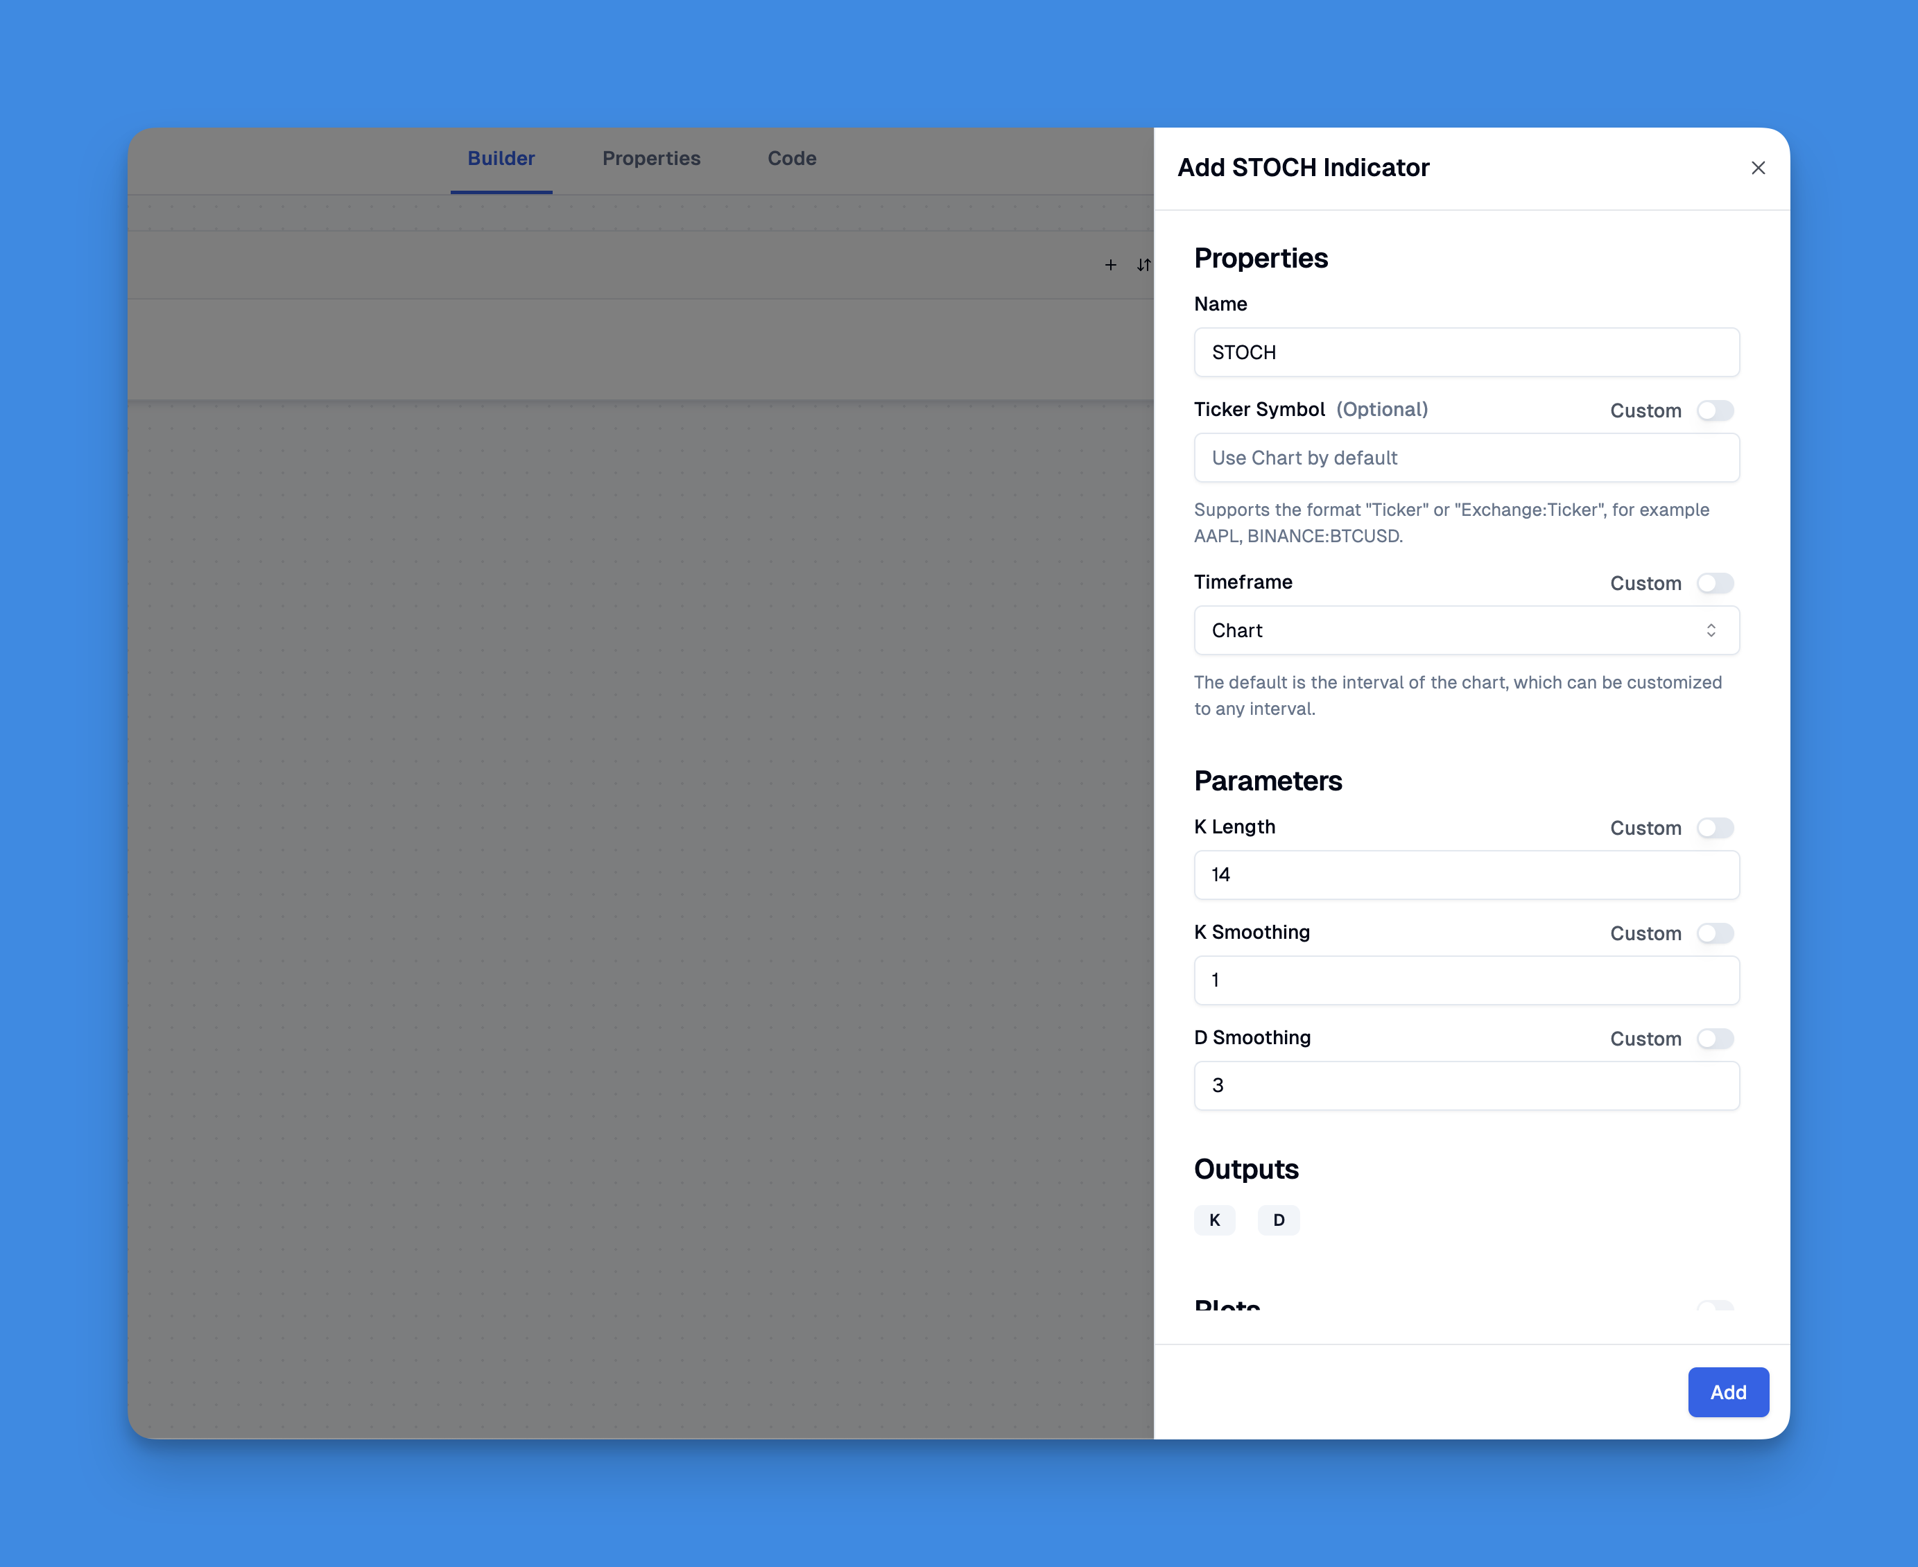
Task: Click Code tab to view script
Action: coord(792,157)
